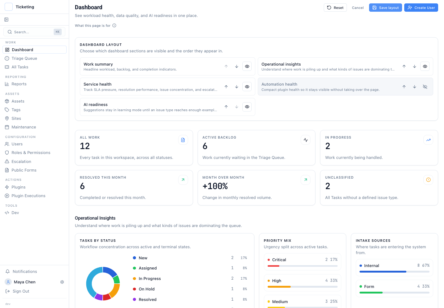Click the Assigned status row
Screen dimensions: 444x308
(190, 268)
